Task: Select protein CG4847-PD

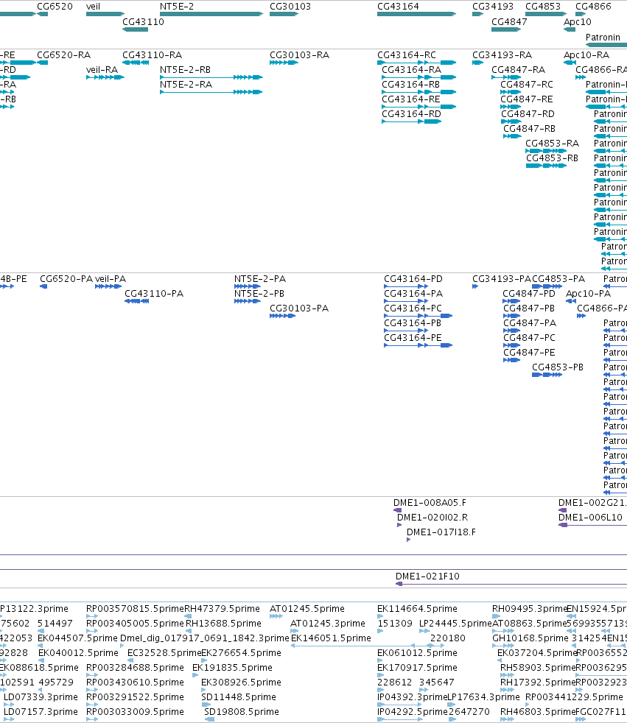Action: pyautogui.click(x=529, y=294)
